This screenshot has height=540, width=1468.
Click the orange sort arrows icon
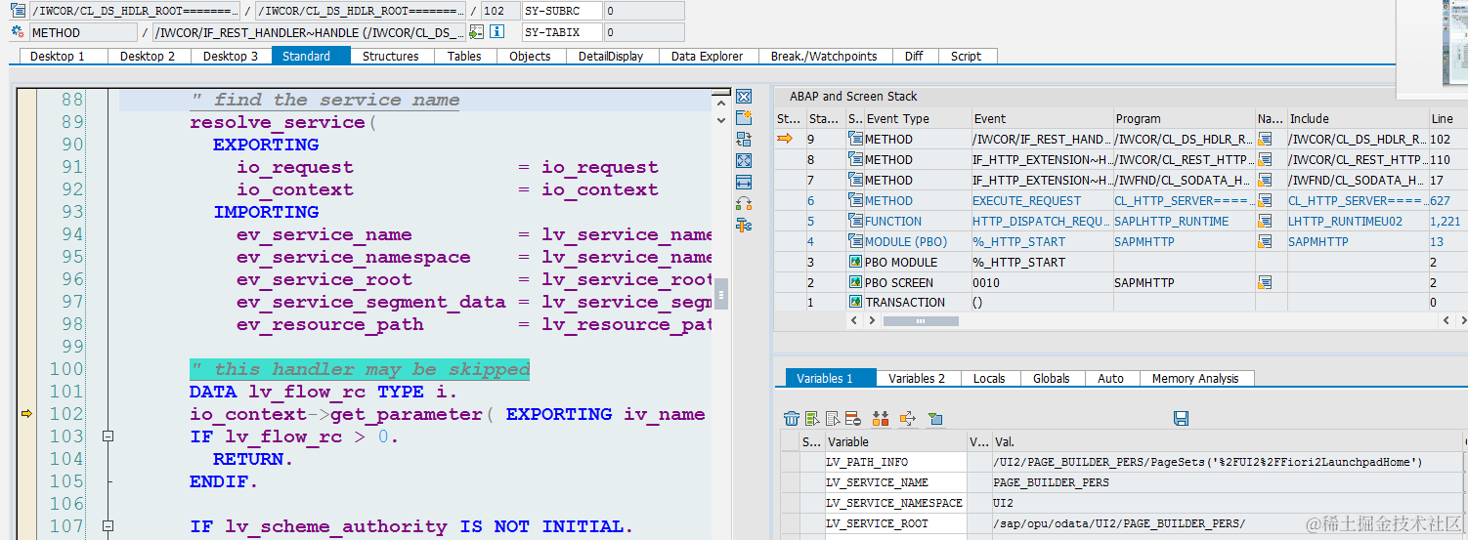pyautogui.click(x=881, y=419)
